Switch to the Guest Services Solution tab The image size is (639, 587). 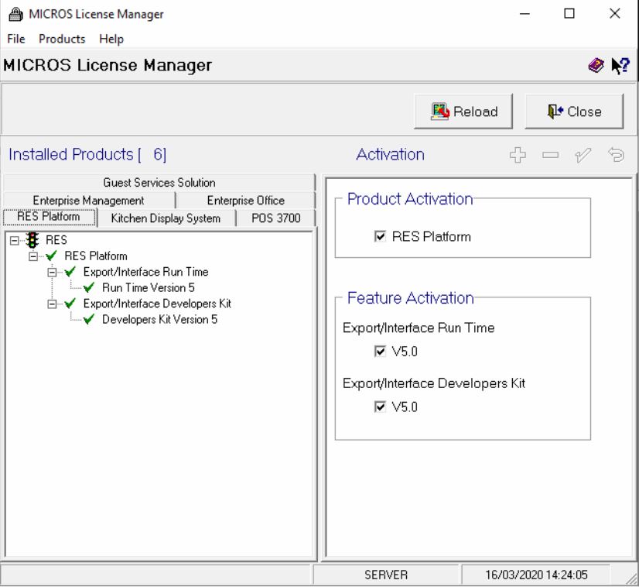click(159, 182)
